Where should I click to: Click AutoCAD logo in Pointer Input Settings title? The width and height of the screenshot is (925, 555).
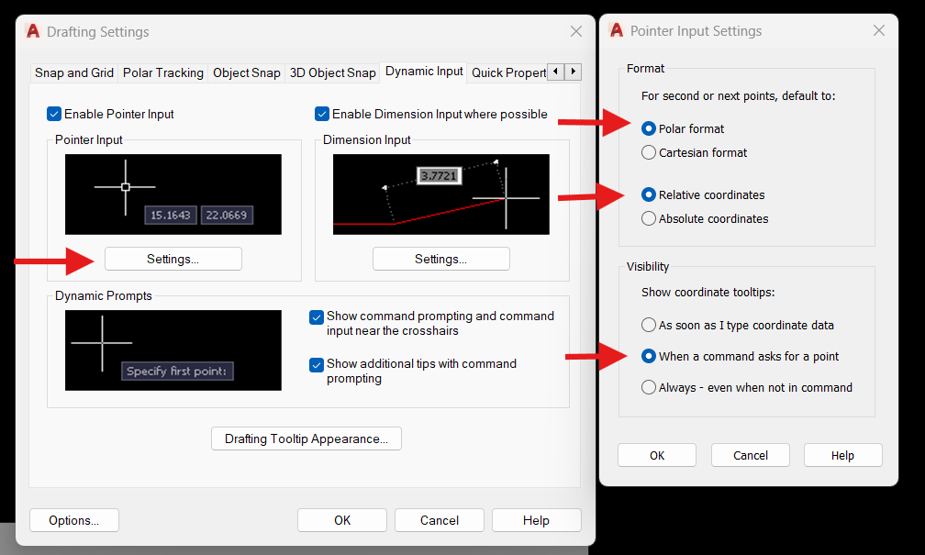pos(617,30)
